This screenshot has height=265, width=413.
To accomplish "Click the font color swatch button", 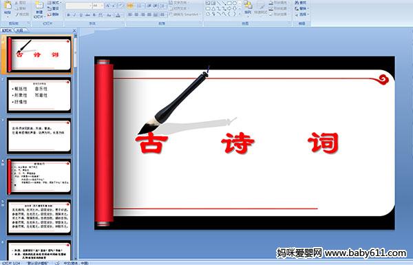I will click(x=118, y=15).
